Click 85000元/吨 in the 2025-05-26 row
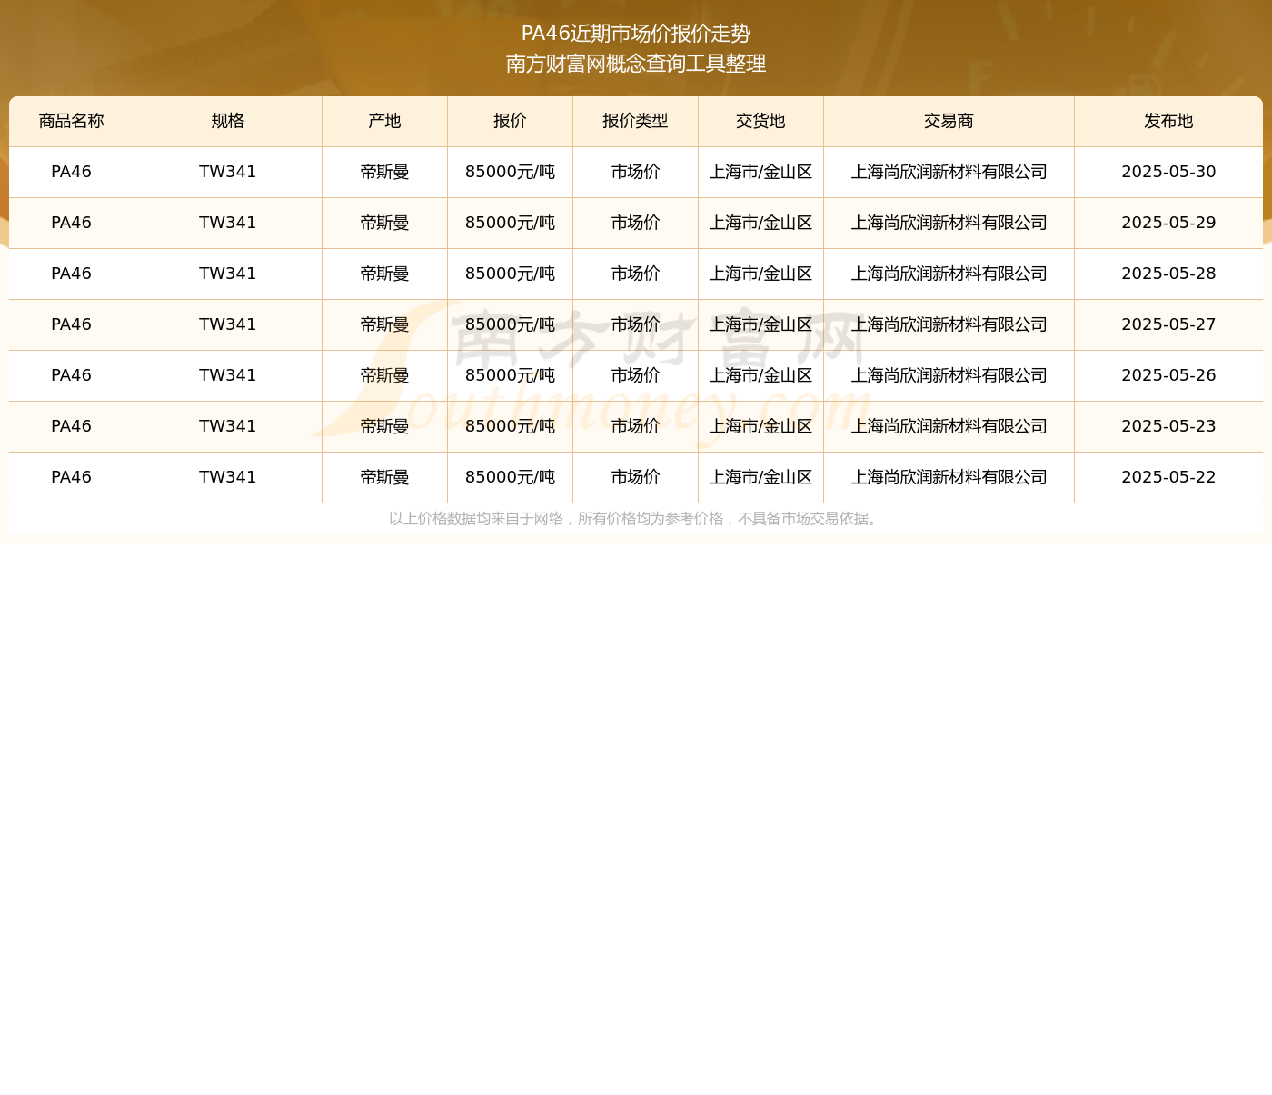The width and height of the screenshot is (1272, 1095). pyautogui.click(x=510, y=375)
